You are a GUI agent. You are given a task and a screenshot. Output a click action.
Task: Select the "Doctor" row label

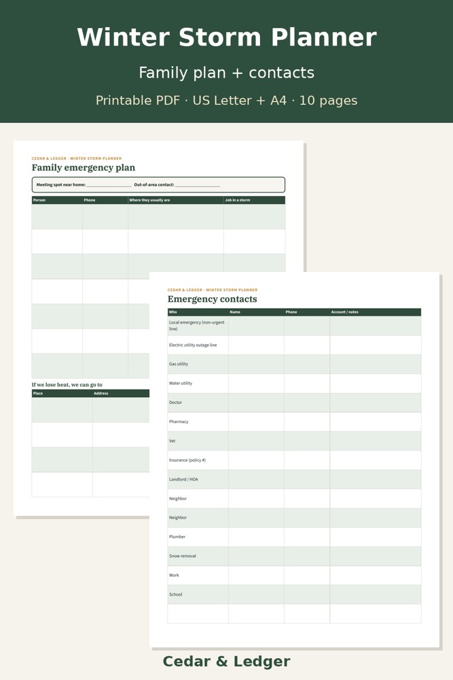click(x=175, y=403)
